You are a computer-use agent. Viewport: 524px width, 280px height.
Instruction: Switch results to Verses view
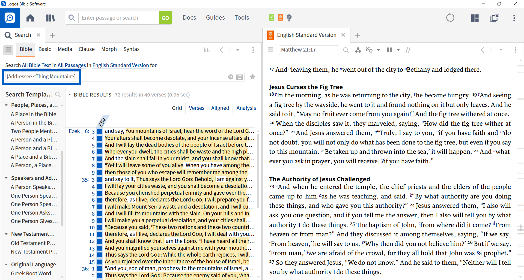196,108
